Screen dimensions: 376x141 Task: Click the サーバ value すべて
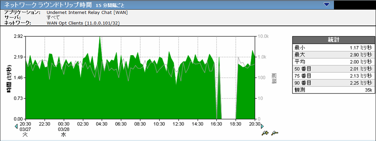point(53,18)
